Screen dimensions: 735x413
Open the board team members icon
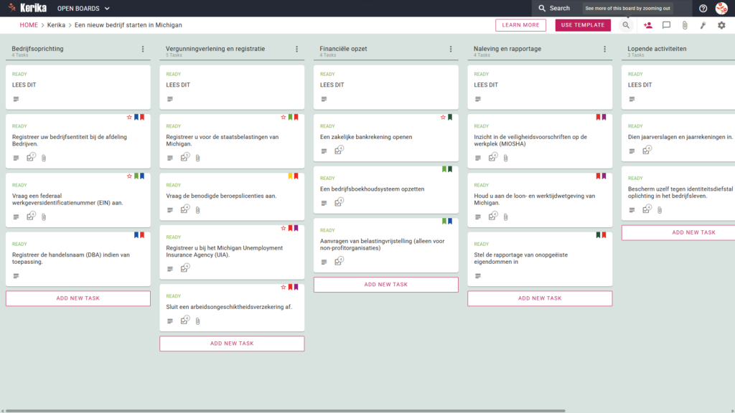pos(648,25)
